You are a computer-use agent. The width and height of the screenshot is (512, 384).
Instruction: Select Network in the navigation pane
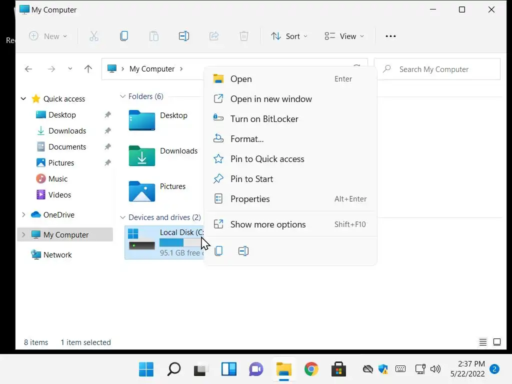click(57, 254)
